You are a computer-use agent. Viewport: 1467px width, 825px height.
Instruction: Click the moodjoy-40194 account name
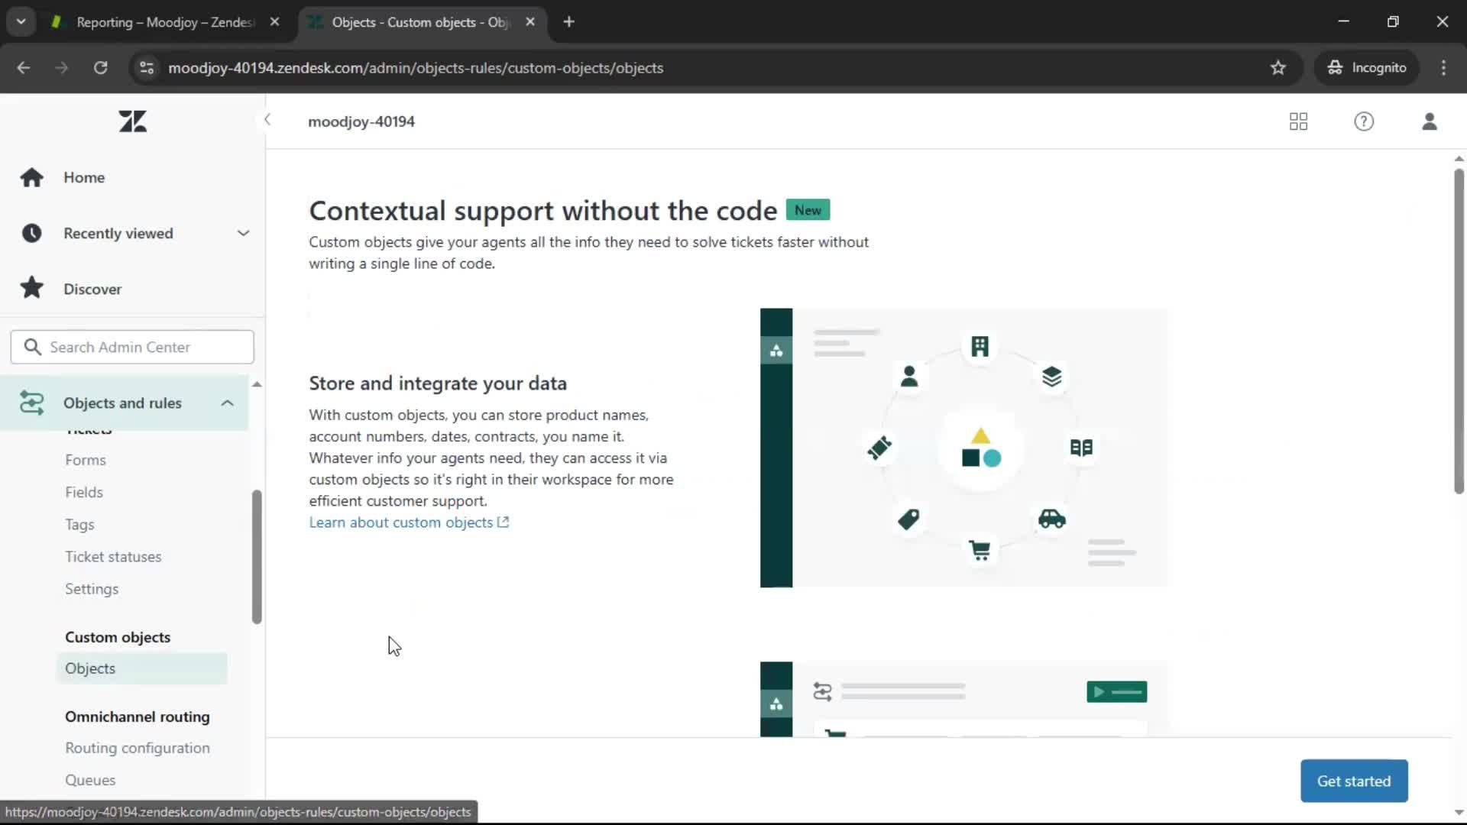(x=361, y=121)
